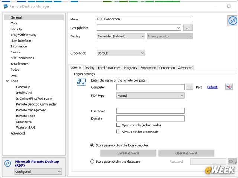Select ControlUp under Tools
Image resolution: width=238 pixels, height=178 pixels.
23,87
